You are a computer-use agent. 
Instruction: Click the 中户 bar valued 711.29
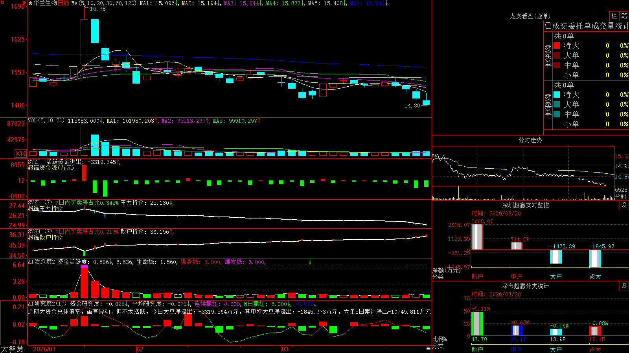tap(516, 246)
